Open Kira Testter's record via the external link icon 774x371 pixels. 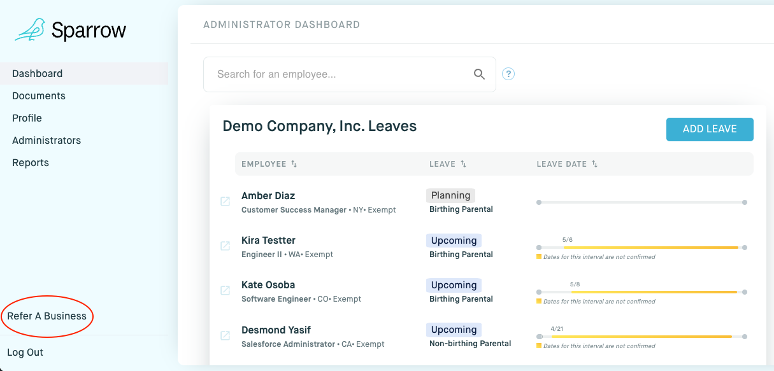[225, 246]
